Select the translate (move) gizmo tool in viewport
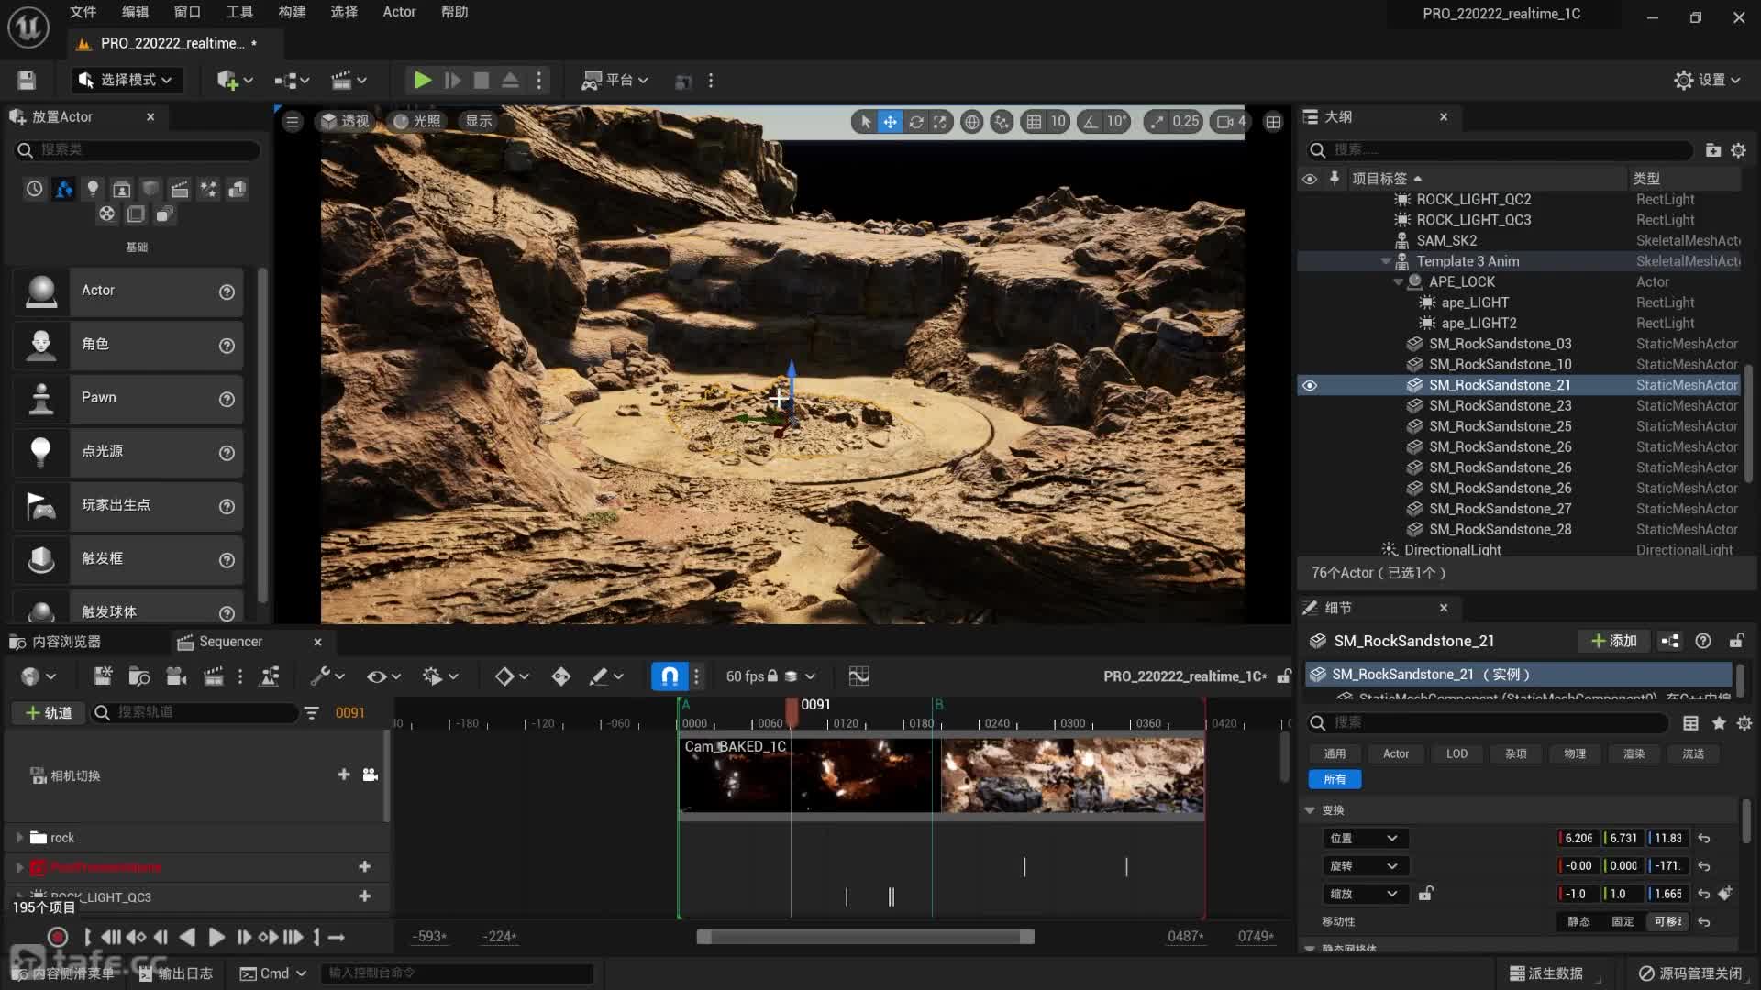 click(890, 121)
